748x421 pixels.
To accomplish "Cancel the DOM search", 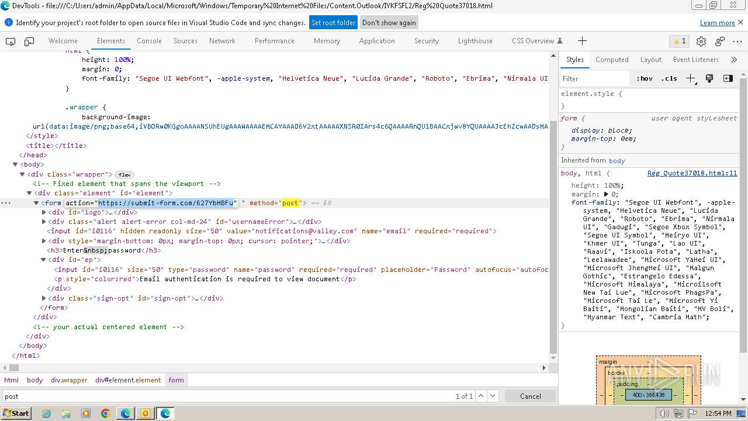I will [531, 396].
